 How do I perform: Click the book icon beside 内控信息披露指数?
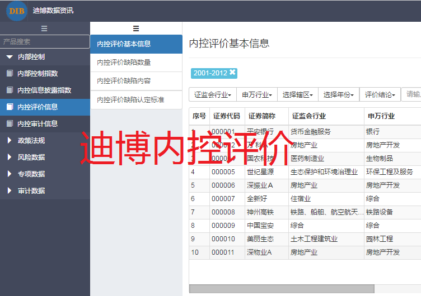click(10, 90)
